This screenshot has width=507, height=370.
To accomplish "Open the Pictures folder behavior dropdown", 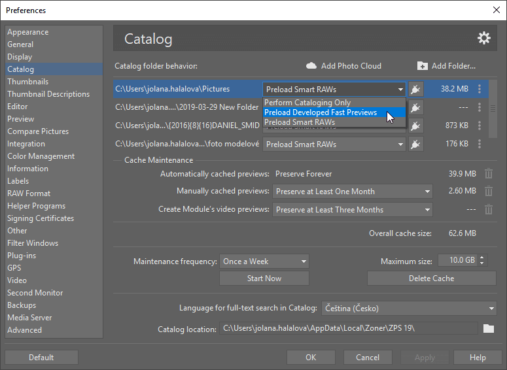I will pyautogui.click(x=334, y=90).
